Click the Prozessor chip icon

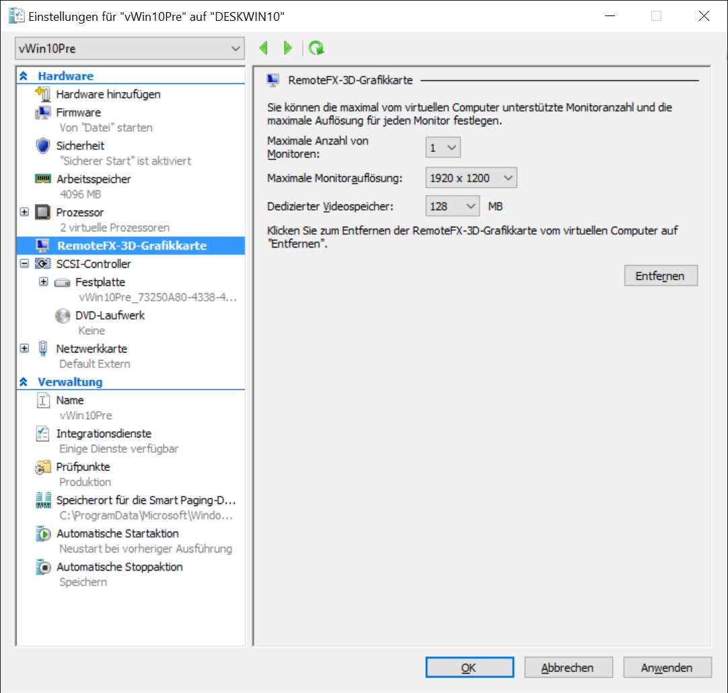pos(42,212)
